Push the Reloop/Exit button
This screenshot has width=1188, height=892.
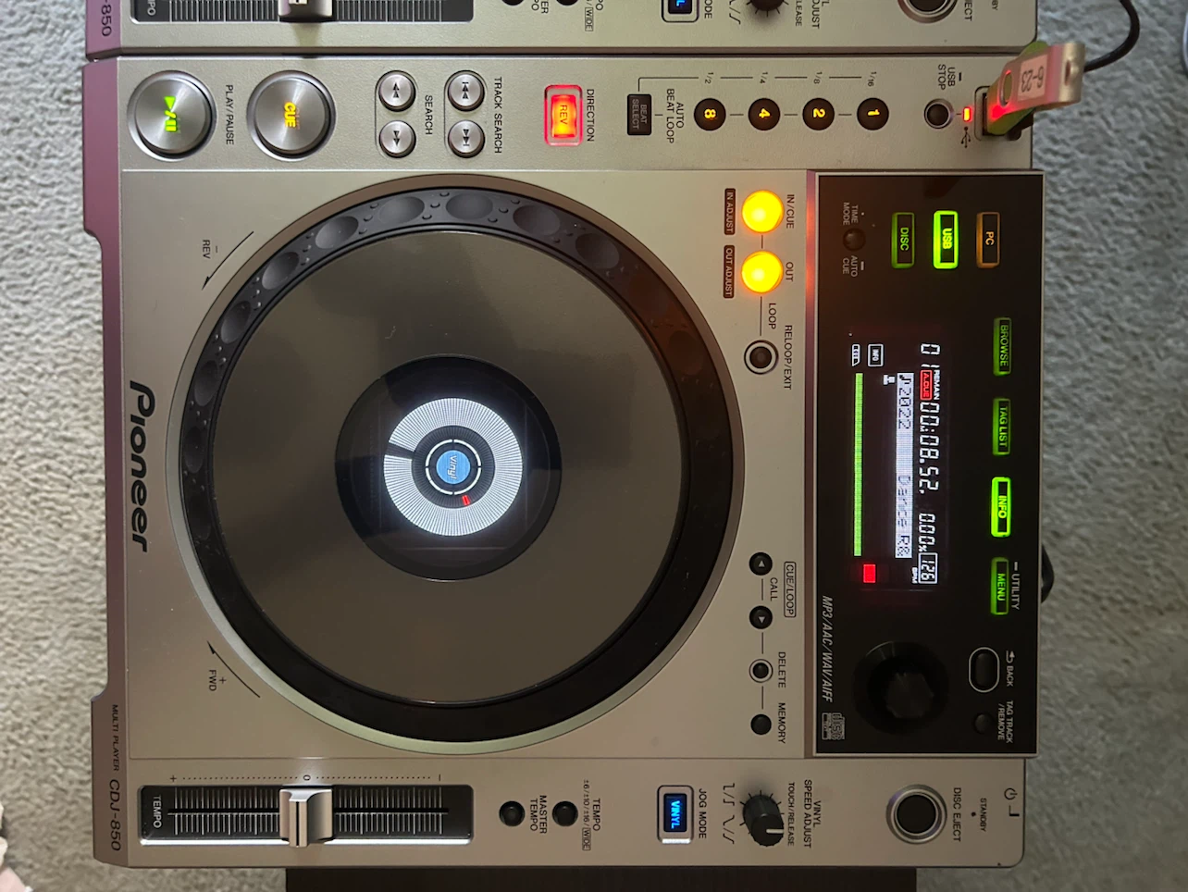tap(761, 356)
